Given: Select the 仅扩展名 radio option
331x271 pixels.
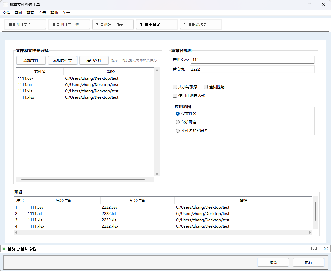Looking at the screenshot, I should coord(178,122).
